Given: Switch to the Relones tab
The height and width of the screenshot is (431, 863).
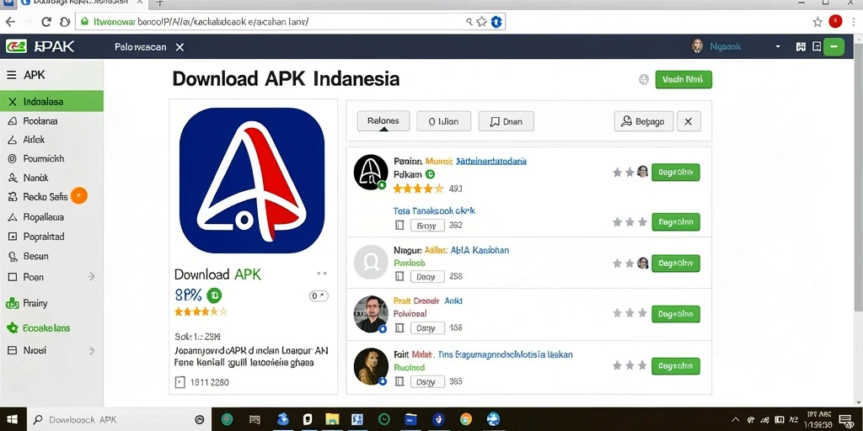Looking at the screenshot, I should (x=383, y=121).
